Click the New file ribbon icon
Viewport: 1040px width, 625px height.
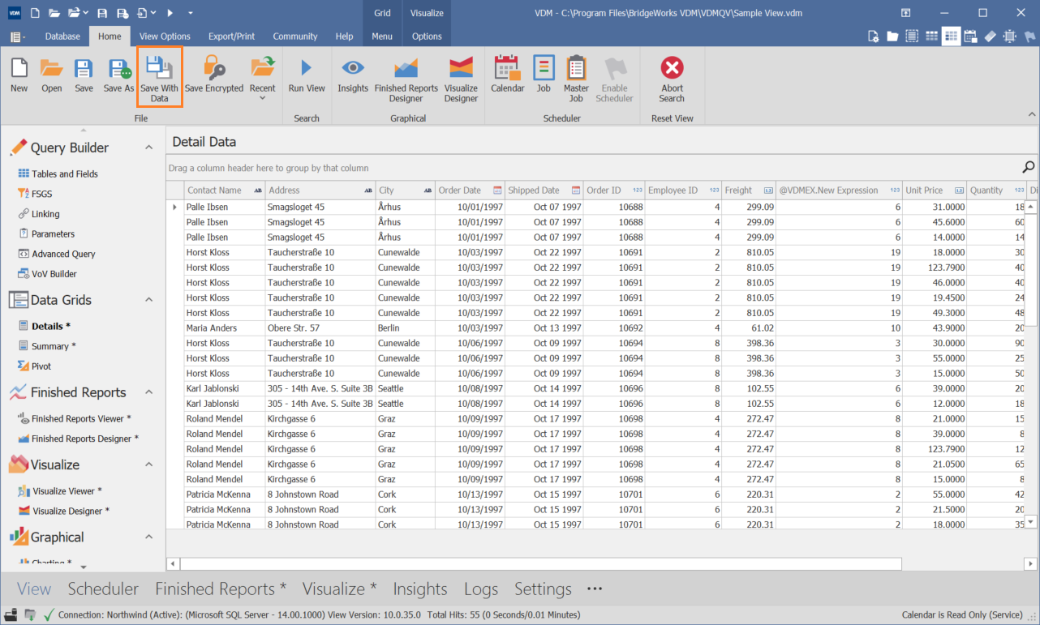(x=19, y=75)
